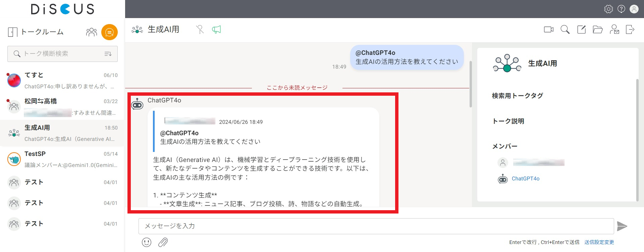This screenshot has height=252, width=644.
Task: Click 生成AI用 header network icon
Action: pos(137,30)
